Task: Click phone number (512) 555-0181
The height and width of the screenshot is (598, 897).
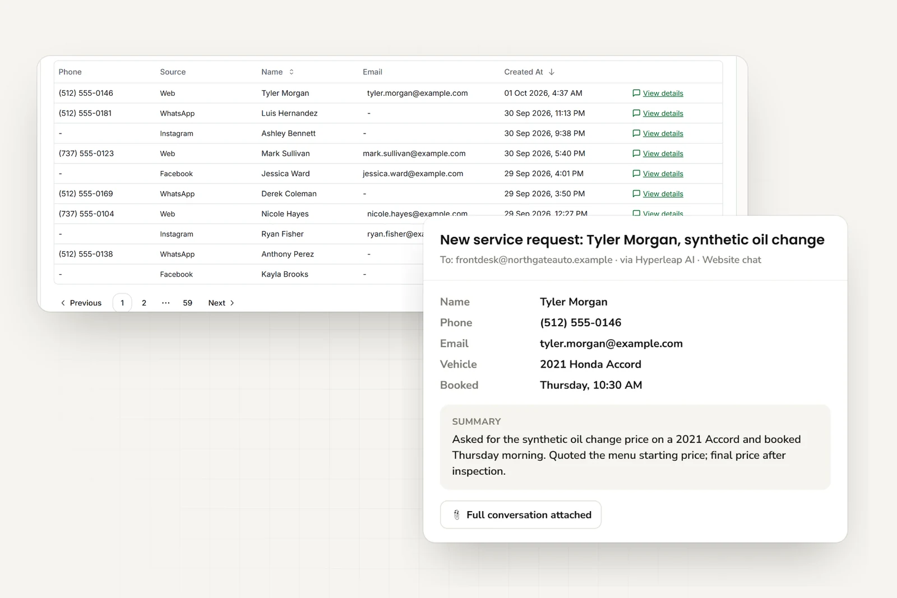Action: [85, 113]
